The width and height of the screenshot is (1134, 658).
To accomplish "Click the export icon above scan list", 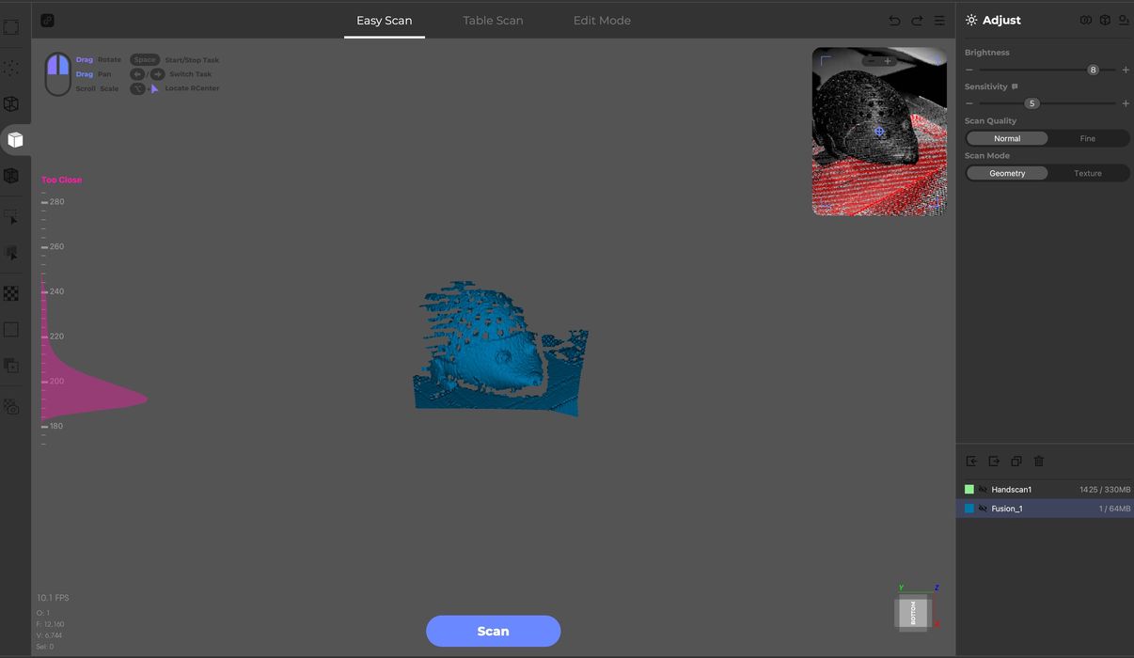I will point(994,462).
